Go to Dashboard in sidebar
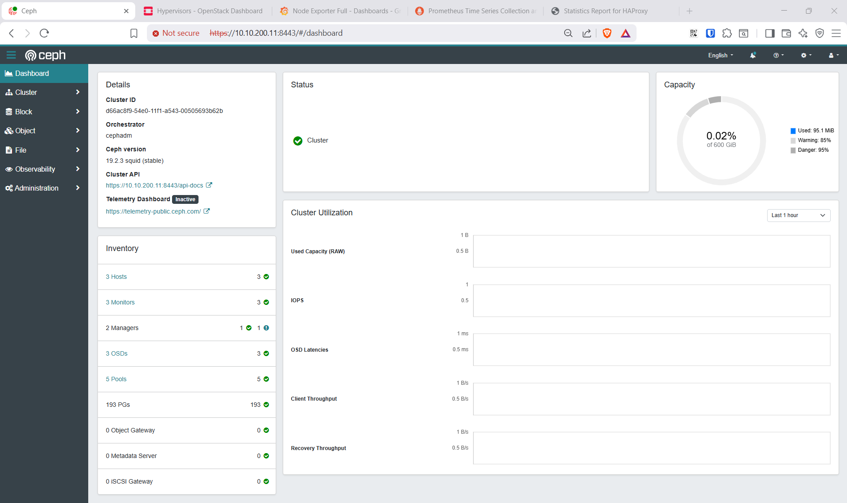This screenshot has height=503, width=847. pyautogui.click(x=44, y=73)
